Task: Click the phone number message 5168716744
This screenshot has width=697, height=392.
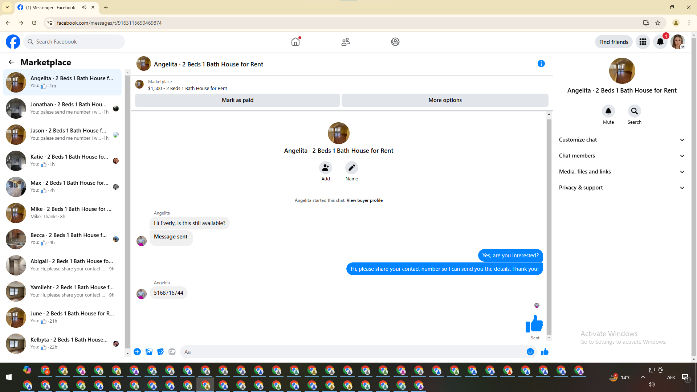Action: click(168, 293)
